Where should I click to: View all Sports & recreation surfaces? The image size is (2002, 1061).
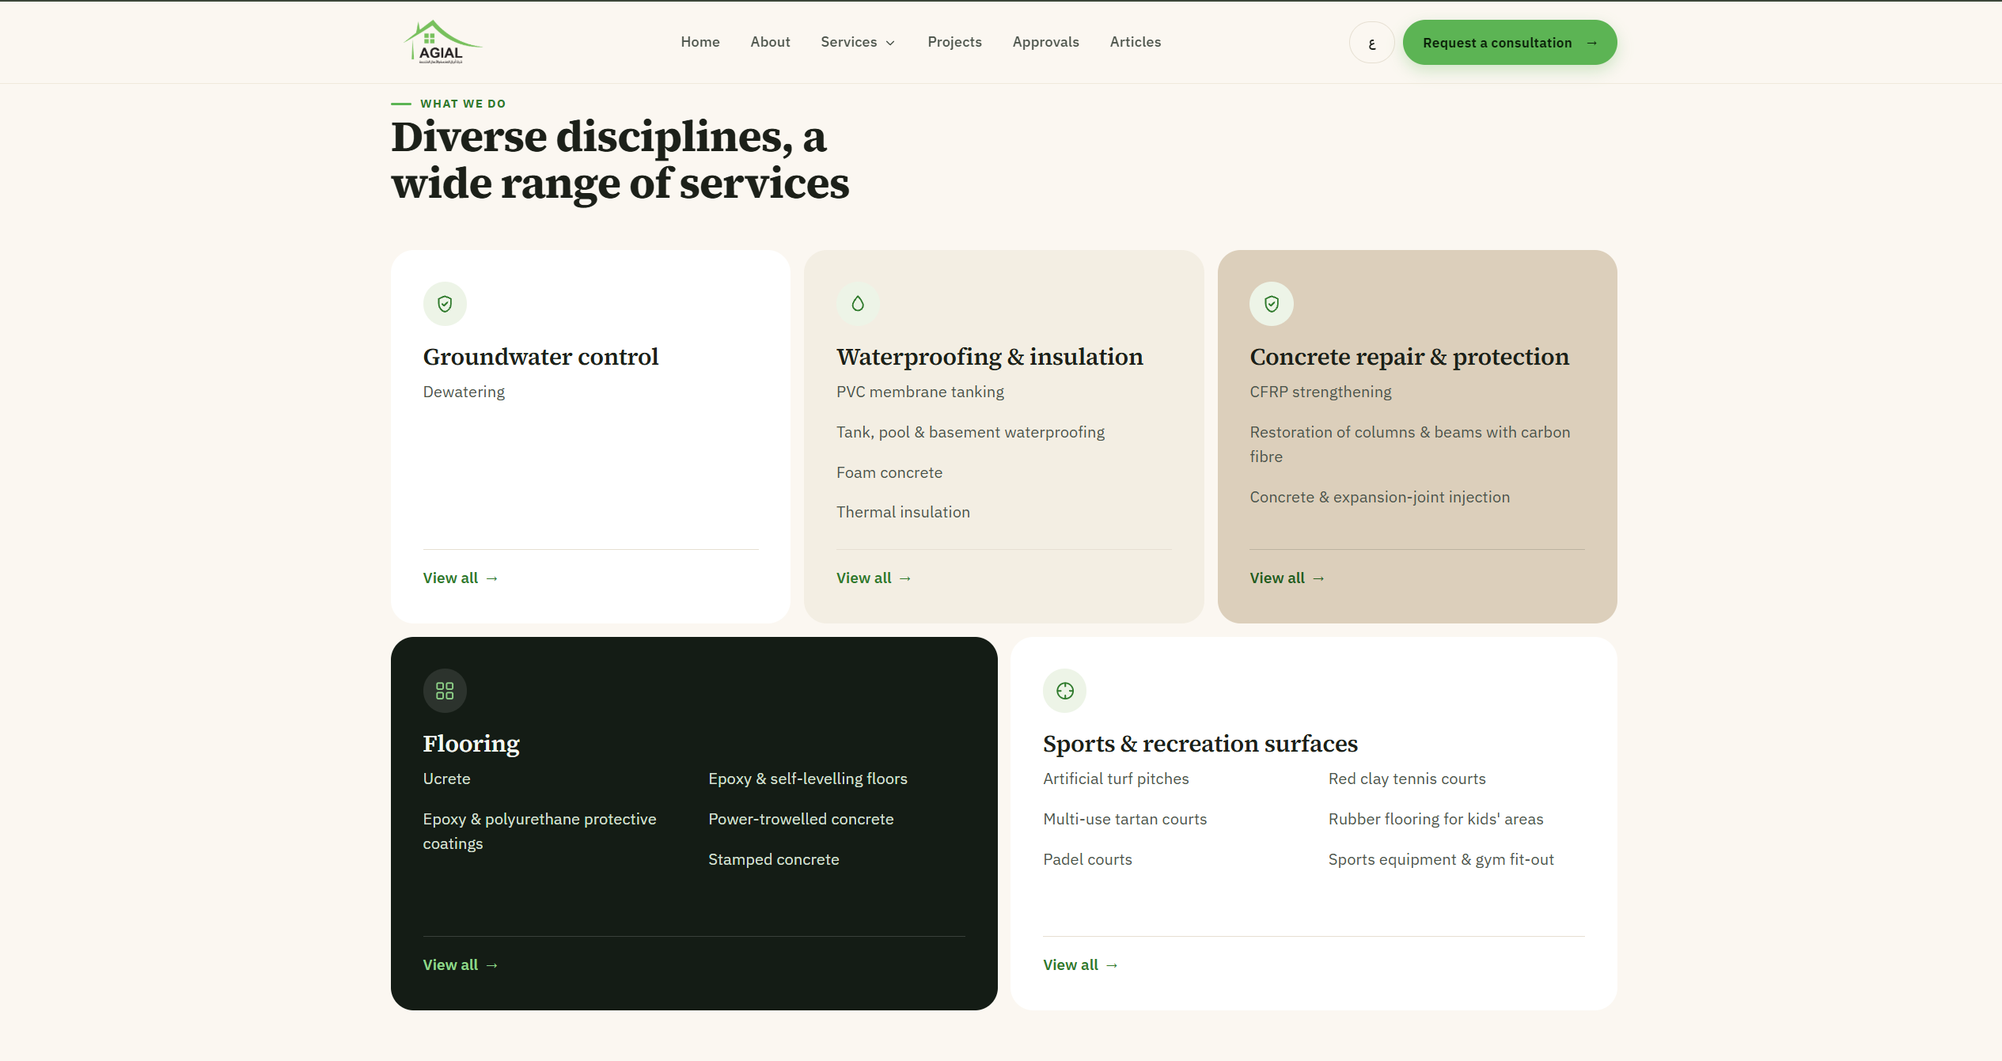(x=1080, y=965)
